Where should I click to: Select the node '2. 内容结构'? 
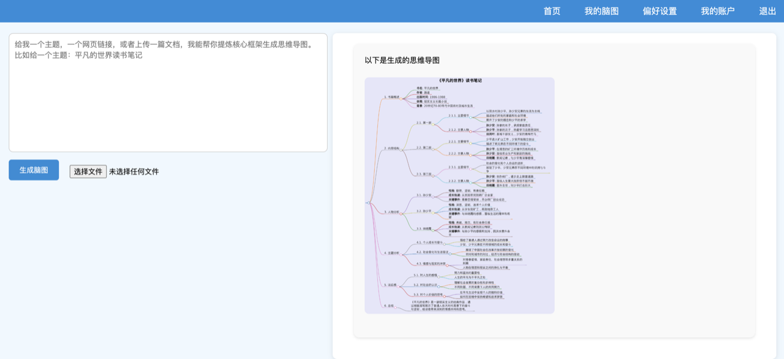point(392,148)
